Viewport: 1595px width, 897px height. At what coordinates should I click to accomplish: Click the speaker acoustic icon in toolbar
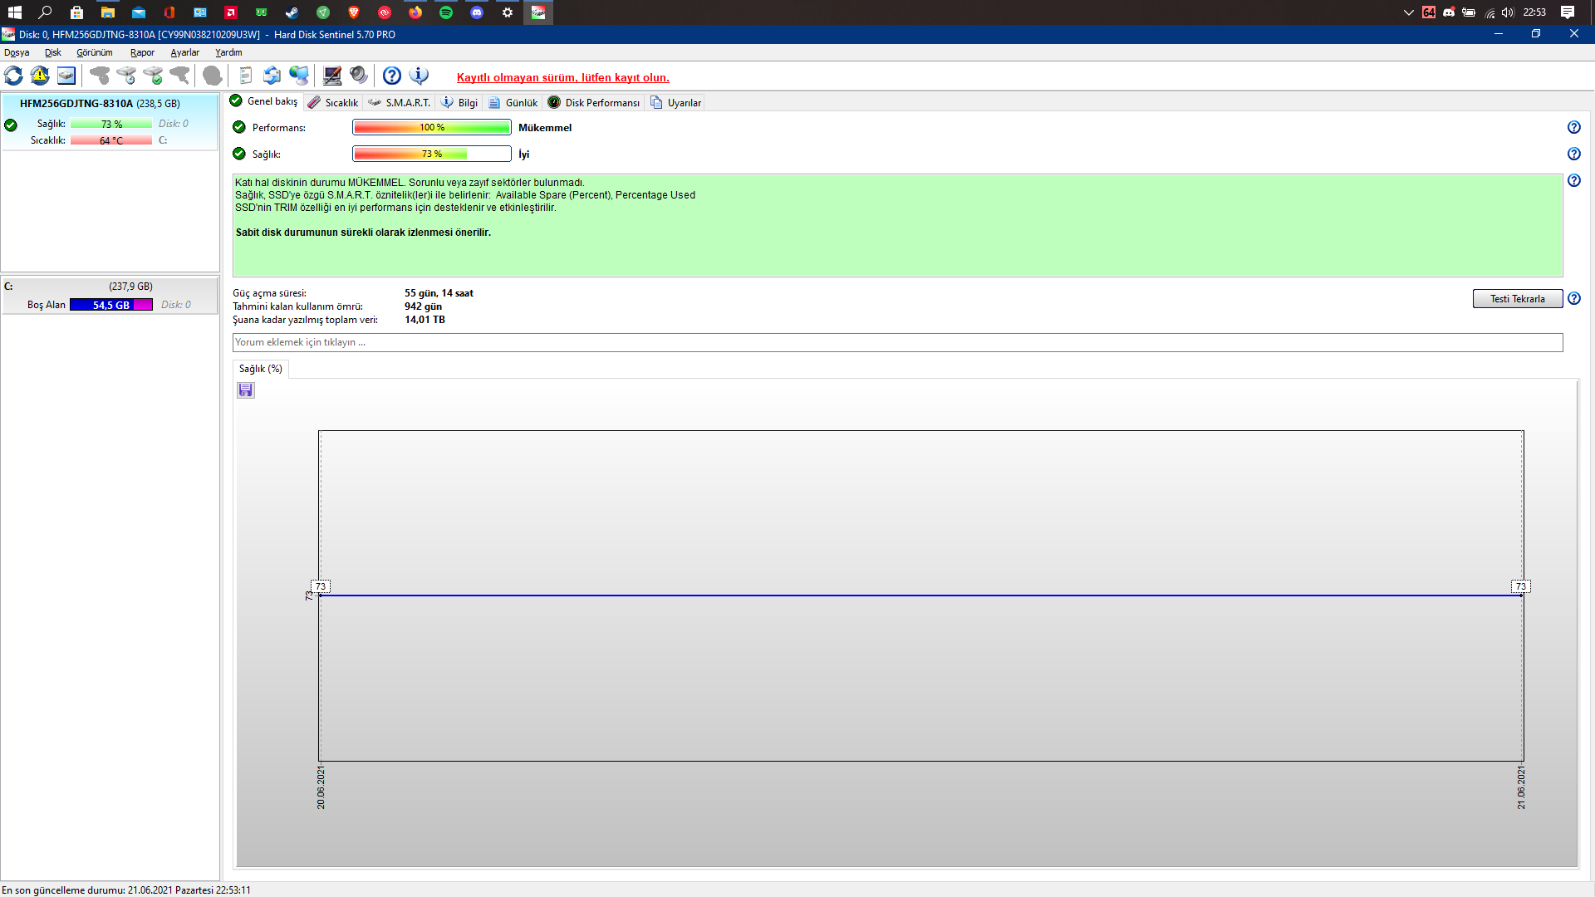tap(359, 76)
